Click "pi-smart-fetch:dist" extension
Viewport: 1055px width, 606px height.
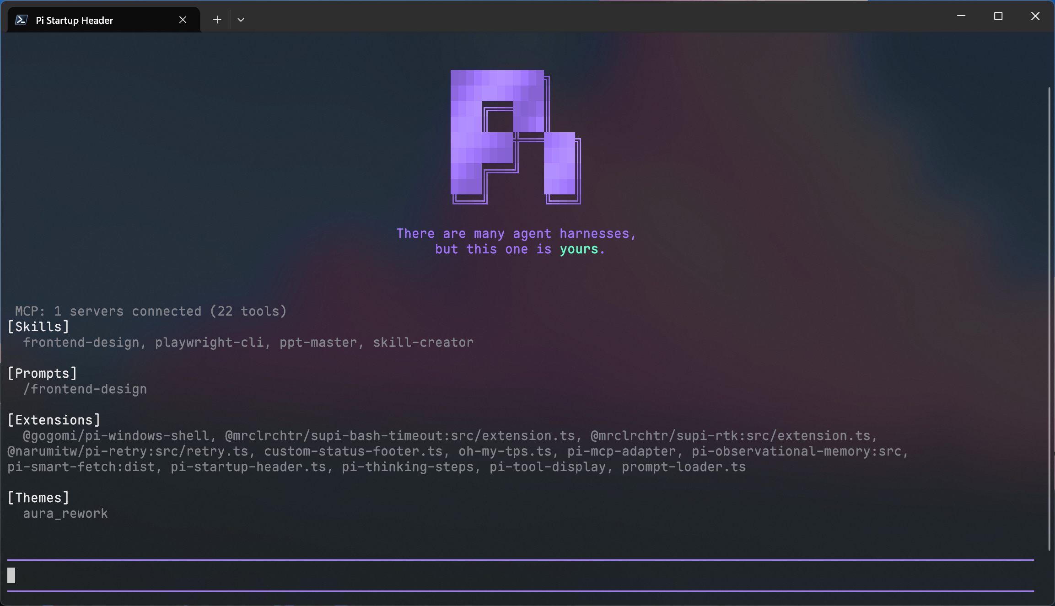[81, 467]
